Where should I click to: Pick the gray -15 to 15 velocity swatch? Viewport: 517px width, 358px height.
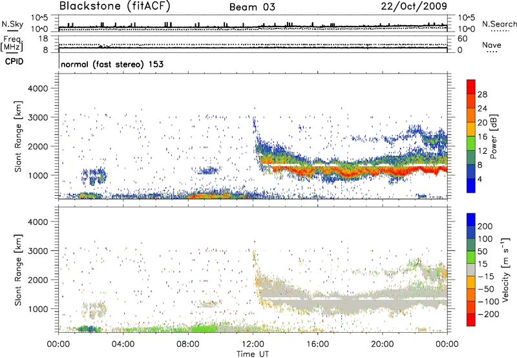471,269
